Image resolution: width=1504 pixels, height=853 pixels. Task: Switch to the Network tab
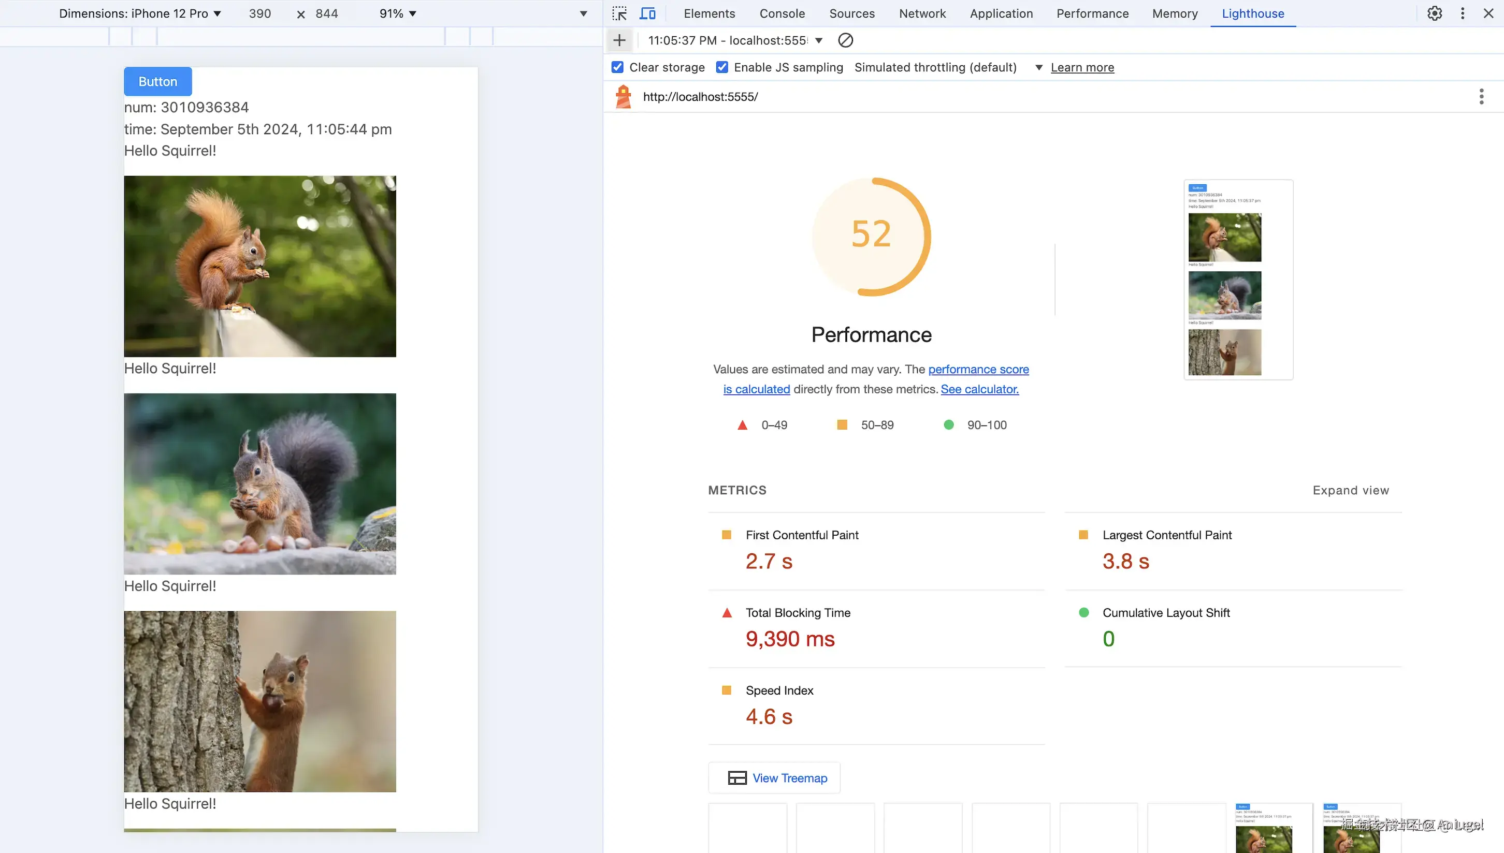tap(922, 13)
